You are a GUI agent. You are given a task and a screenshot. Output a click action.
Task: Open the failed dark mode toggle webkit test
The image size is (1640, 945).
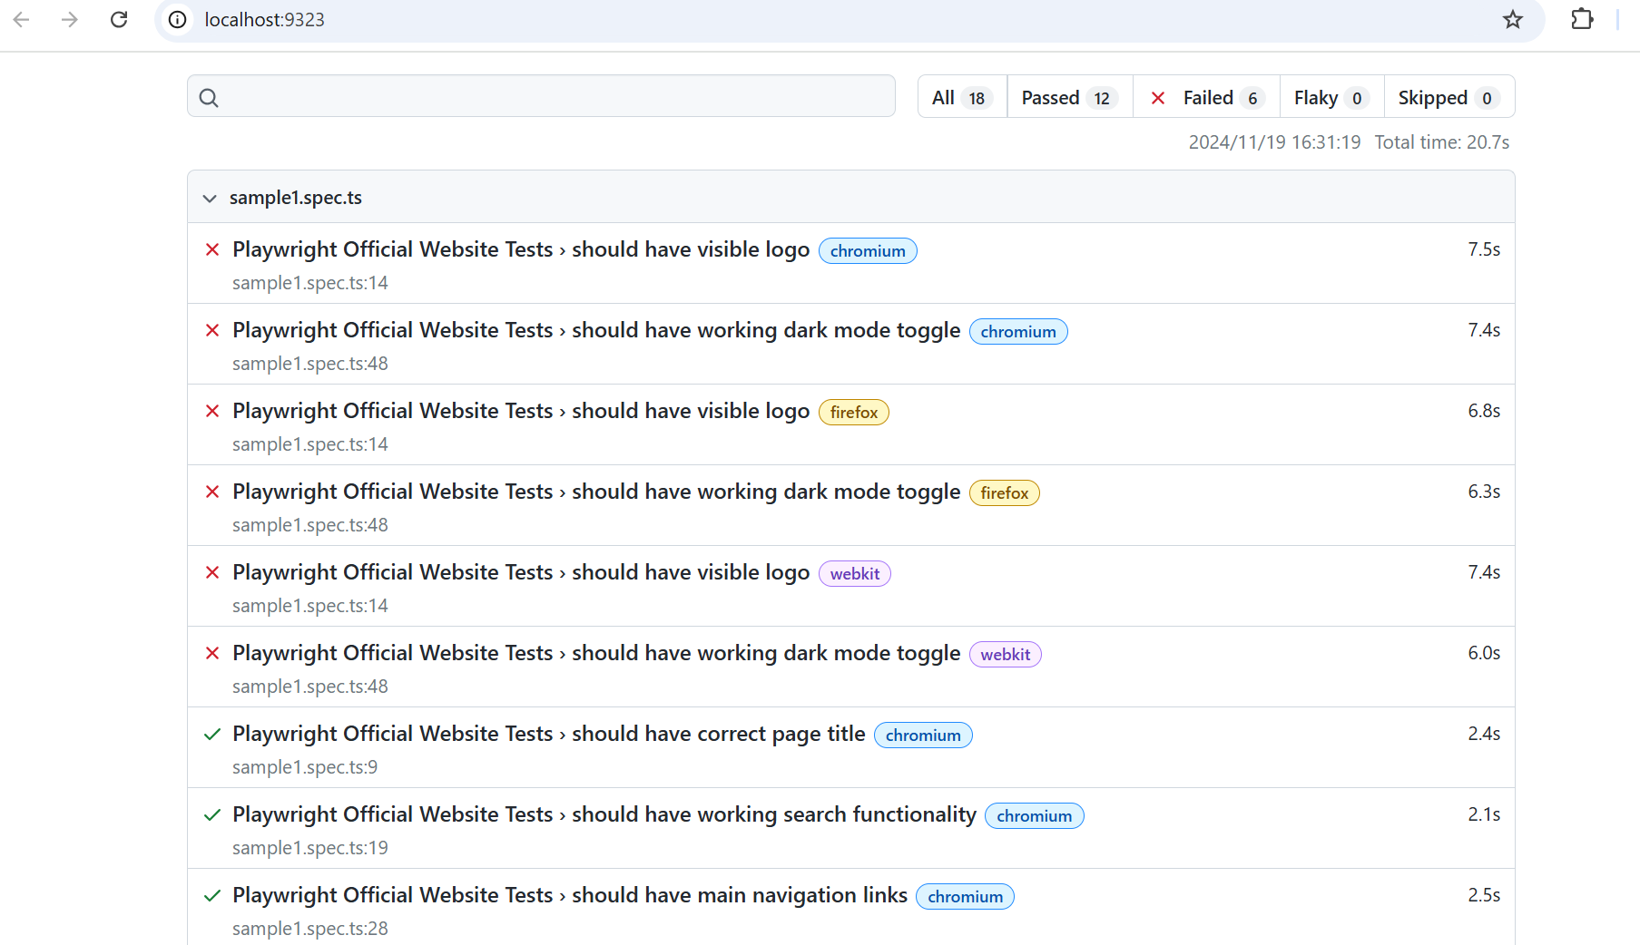click(596, 652)
